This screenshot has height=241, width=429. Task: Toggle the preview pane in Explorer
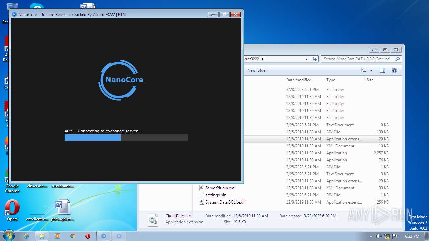click(x=382, y=70)
